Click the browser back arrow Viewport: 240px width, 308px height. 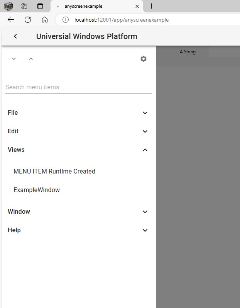11,20
